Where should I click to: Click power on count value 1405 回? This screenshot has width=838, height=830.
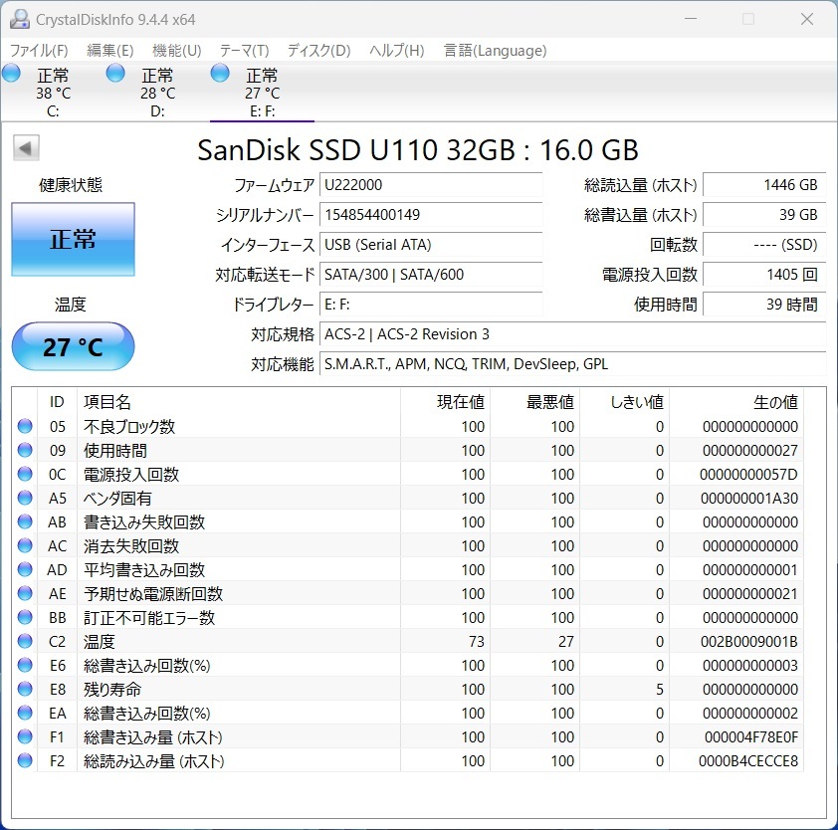click(764, 275)
